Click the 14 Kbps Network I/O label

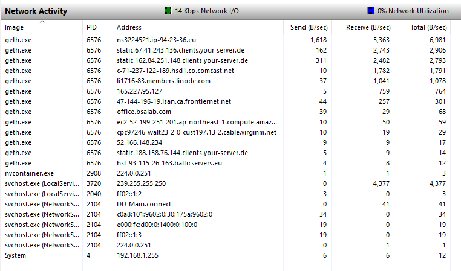point(207,11)
